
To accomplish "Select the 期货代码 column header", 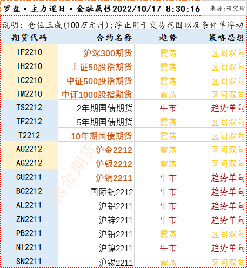I will [29, 38].
